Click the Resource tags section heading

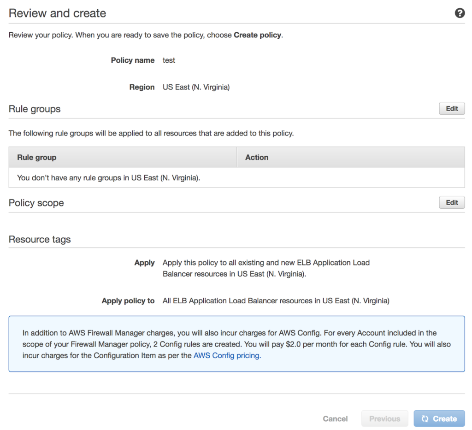[40, 240]
